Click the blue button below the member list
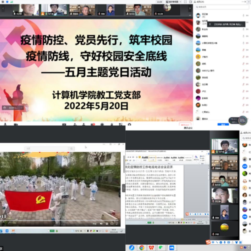Viewport: 251px width, 251px height. click(x=223, y=124)
